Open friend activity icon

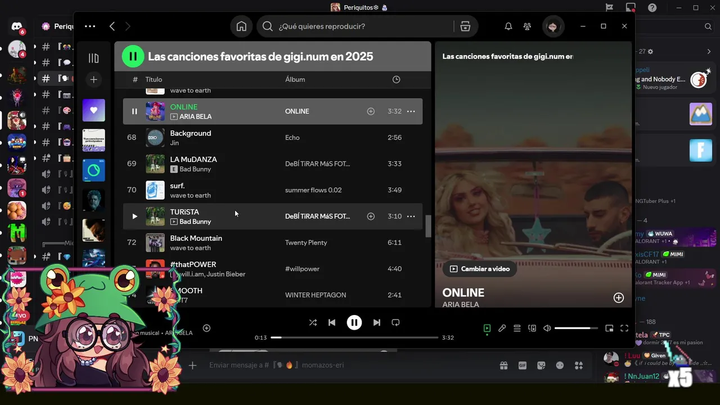pos(527,26)
